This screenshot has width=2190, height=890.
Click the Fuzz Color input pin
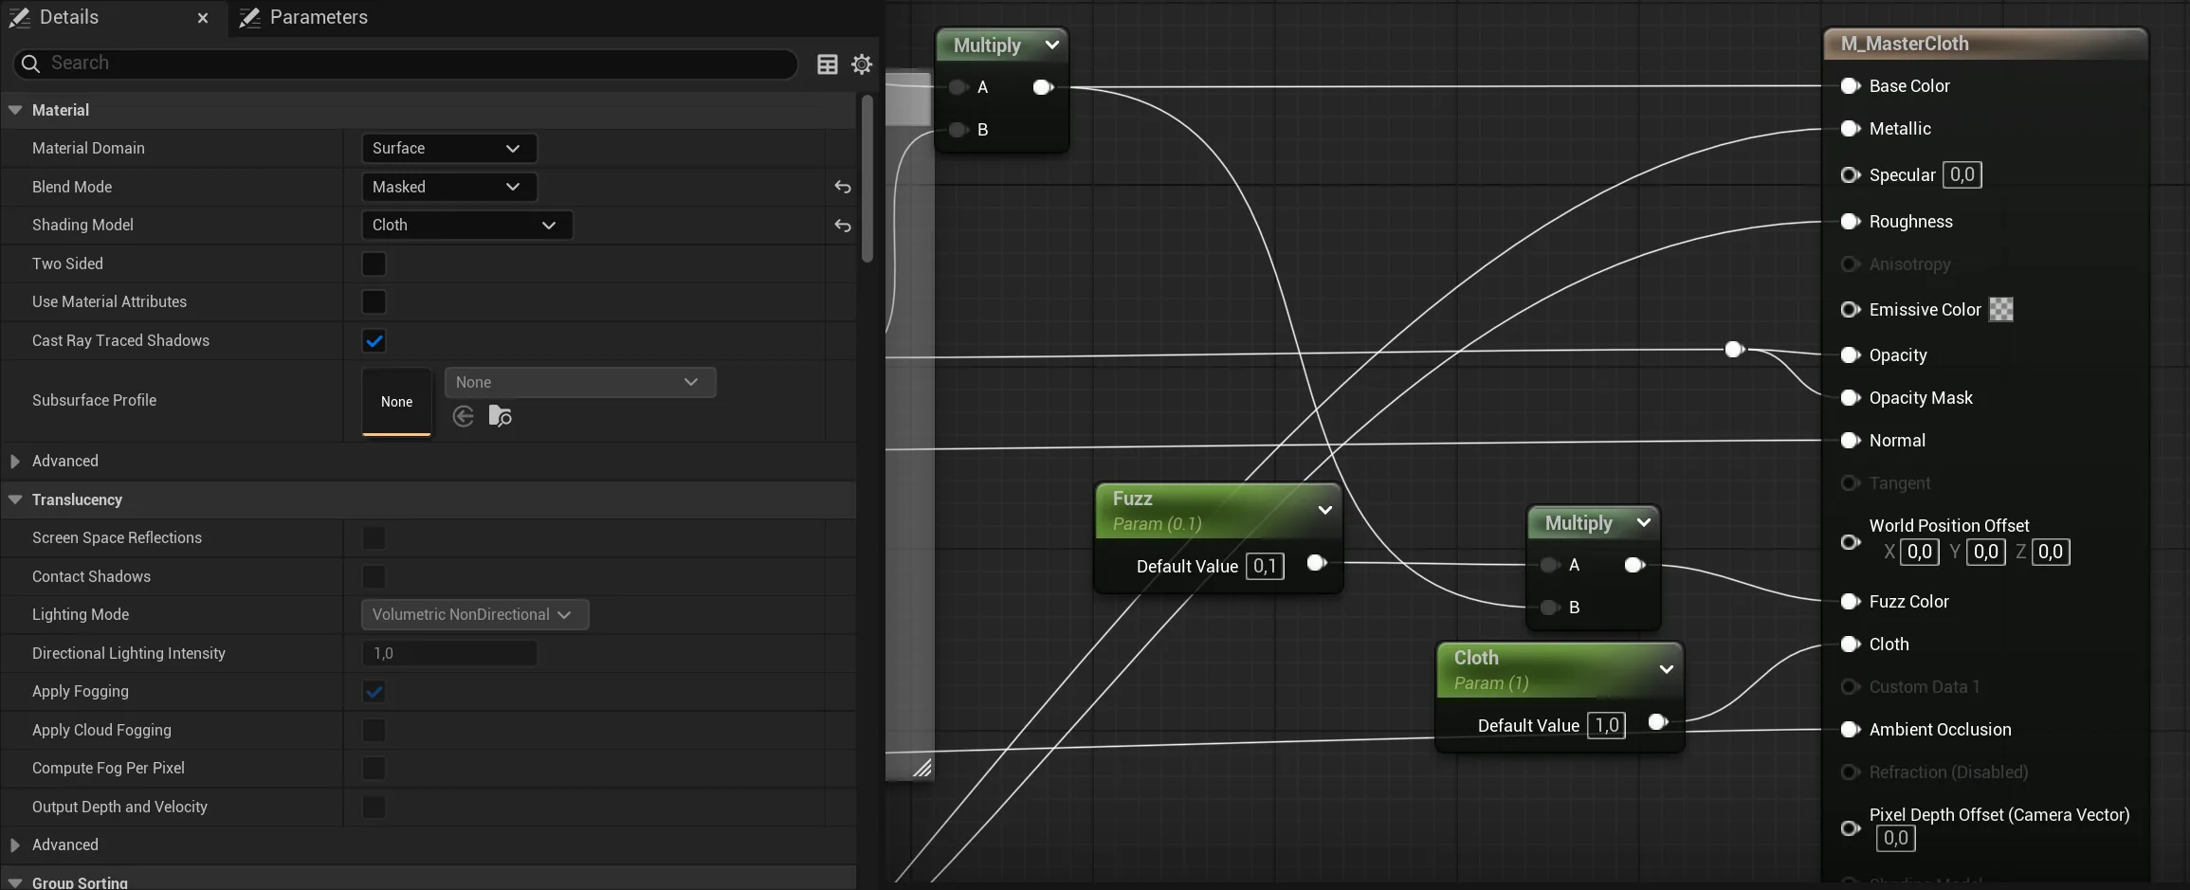click(x=1849, y=601)
